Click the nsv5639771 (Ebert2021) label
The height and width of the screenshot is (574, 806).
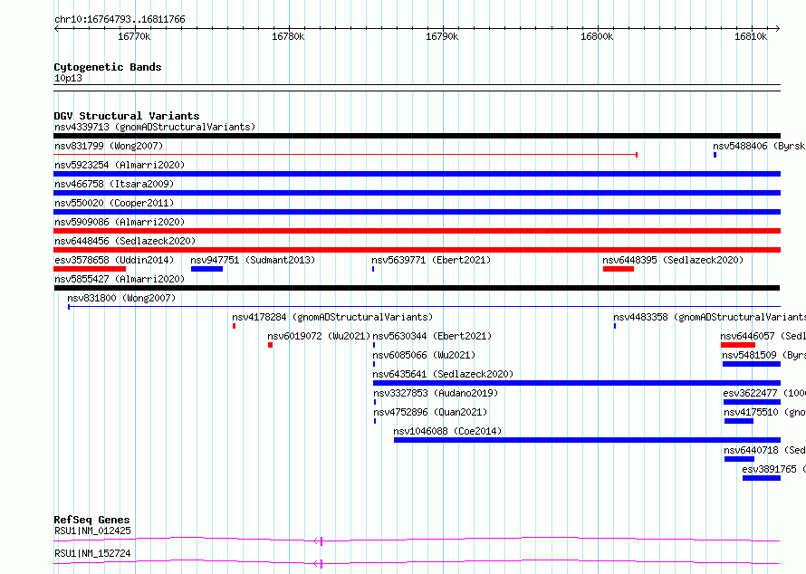(x=431, y=260)
